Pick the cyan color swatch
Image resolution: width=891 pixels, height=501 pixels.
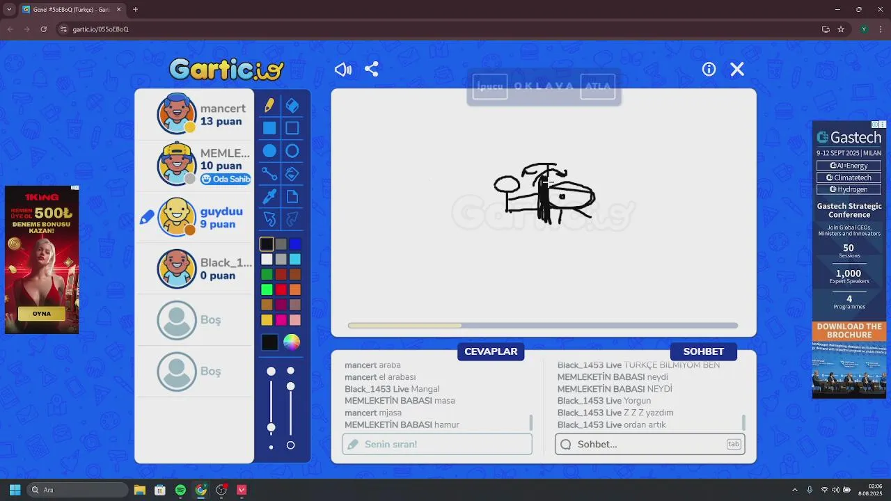click(295, 260)
